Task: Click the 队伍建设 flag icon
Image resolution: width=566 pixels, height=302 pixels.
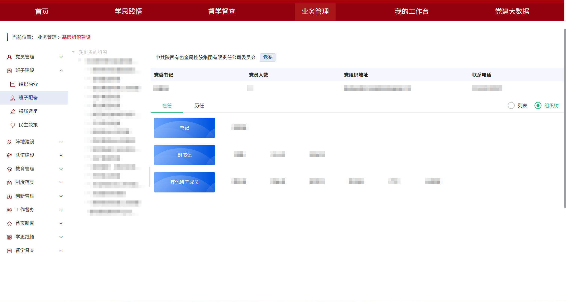Action: tap(9, 155)
